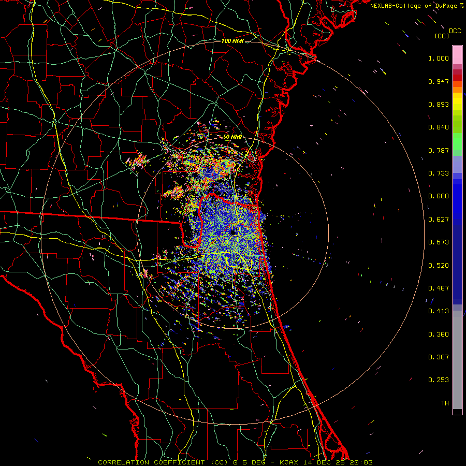Click the 0.893 scale value
This screenshot has height=466, width=466.
click(439, 104)
